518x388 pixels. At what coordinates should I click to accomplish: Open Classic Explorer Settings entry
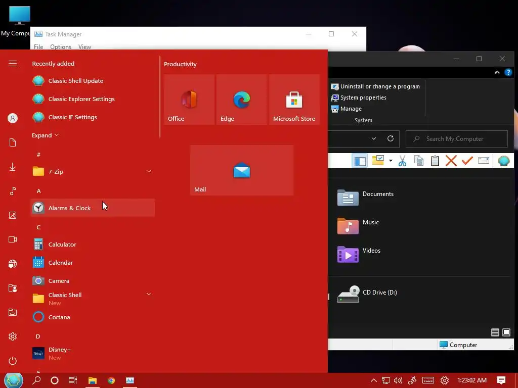coord(93,99)
